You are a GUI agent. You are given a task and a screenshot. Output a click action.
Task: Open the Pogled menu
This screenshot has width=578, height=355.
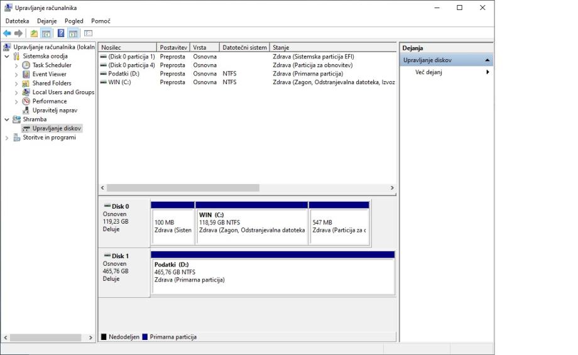tap(74, 21)
